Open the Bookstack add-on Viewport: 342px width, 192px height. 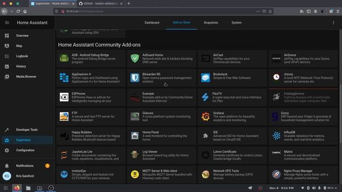(x=232, y=78)
